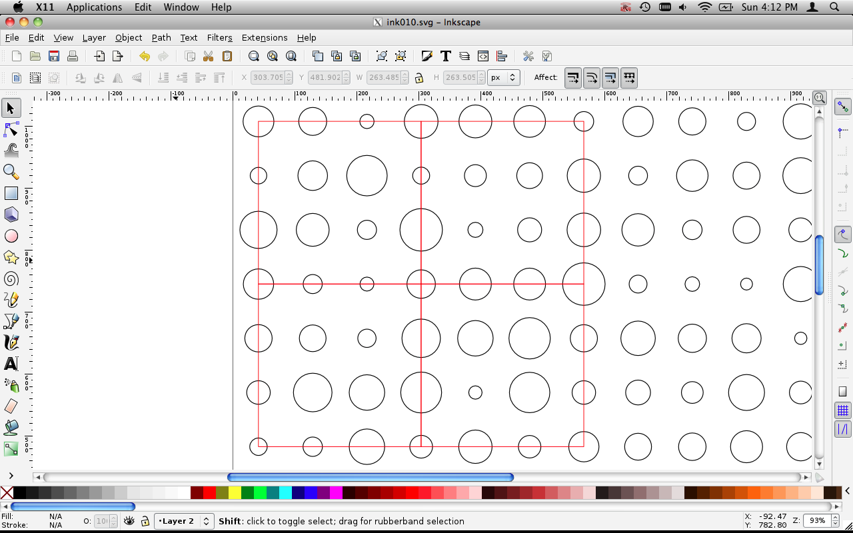Viewport: 853px width, 533px height.
Task: Open the File menu
Action: [x=12, y=37]
